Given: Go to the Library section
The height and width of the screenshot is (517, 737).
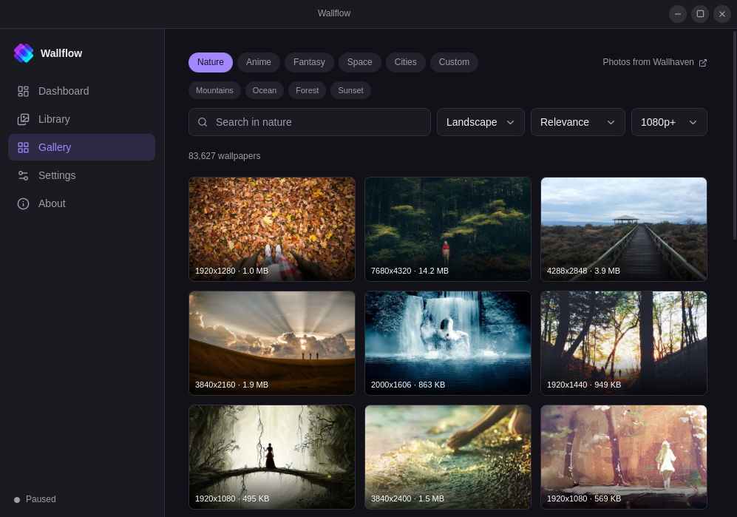Looking at the screenshot, I should pos(82,120).
